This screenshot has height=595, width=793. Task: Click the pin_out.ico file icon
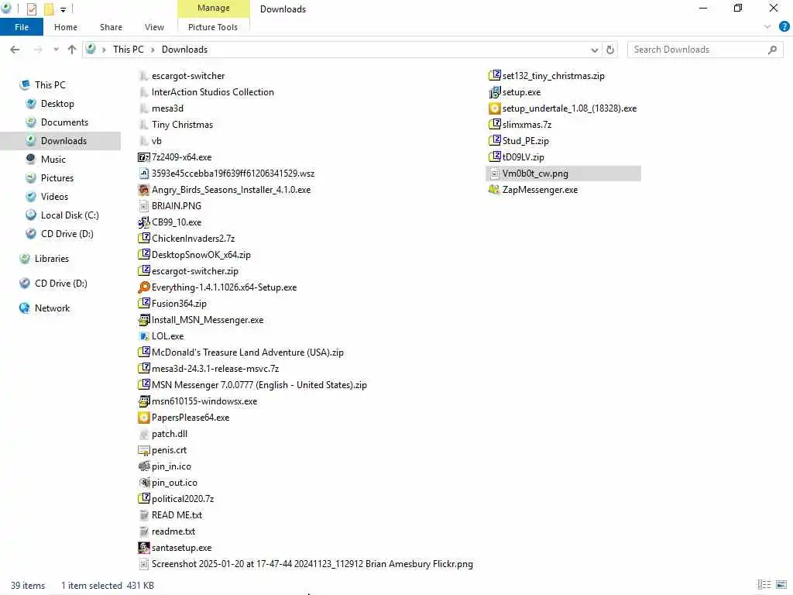[143, 483]
